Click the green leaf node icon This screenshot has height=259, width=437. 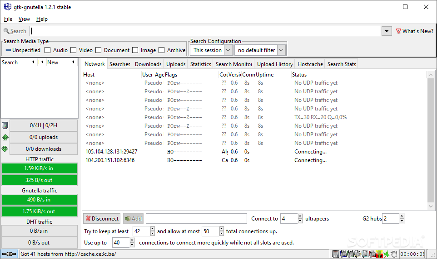click(x=386, y=254)
